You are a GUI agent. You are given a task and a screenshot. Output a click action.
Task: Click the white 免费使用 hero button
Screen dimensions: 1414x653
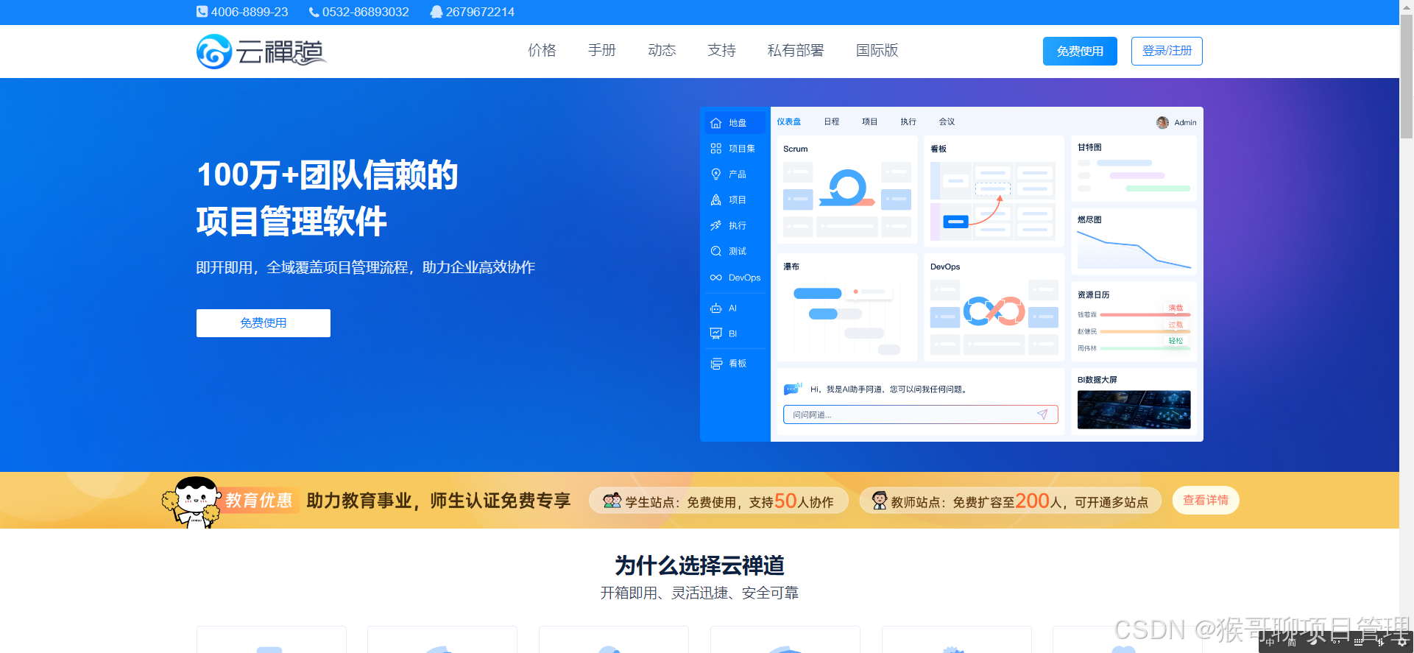coord(264,323)
